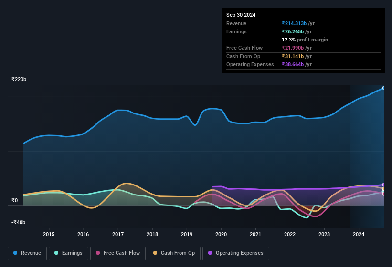Hide the Operating Expenses series
Viewport: 392px width, 267px height.
[236, 254]
